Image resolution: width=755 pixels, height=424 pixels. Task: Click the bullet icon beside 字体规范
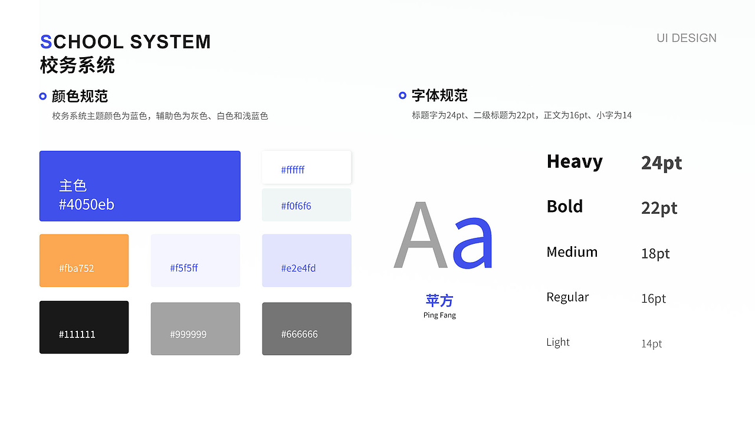point(402,95)
